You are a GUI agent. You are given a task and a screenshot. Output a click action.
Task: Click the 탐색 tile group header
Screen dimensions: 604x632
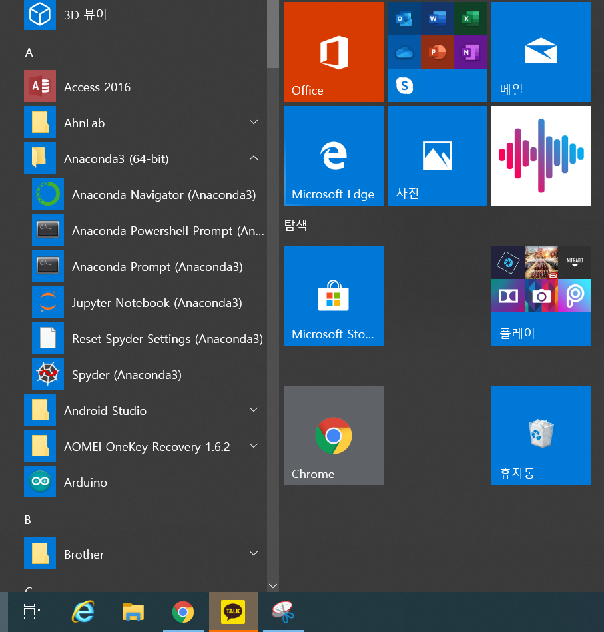(296, 225)
